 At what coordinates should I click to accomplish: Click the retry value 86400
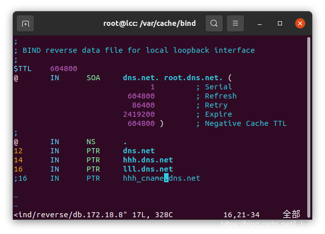(143, 105)
